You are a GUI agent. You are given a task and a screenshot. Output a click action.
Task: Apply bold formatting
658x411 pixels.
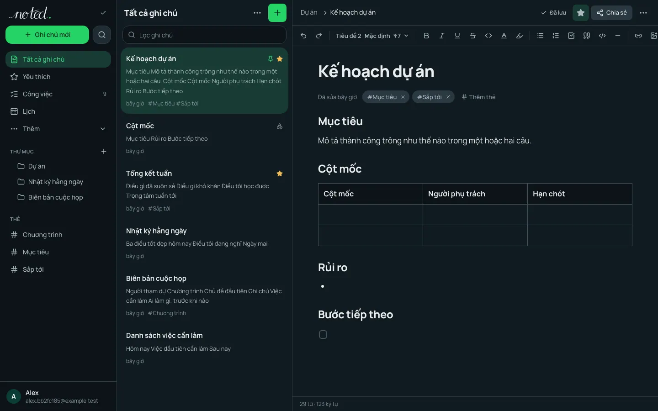coord(426,36)
